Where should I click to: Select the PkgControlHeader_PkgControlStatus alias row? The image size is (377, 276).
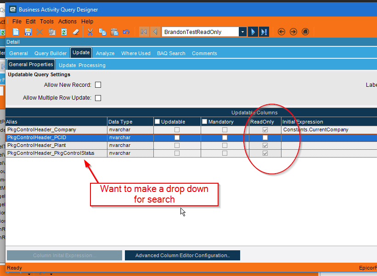coord(56,153)
